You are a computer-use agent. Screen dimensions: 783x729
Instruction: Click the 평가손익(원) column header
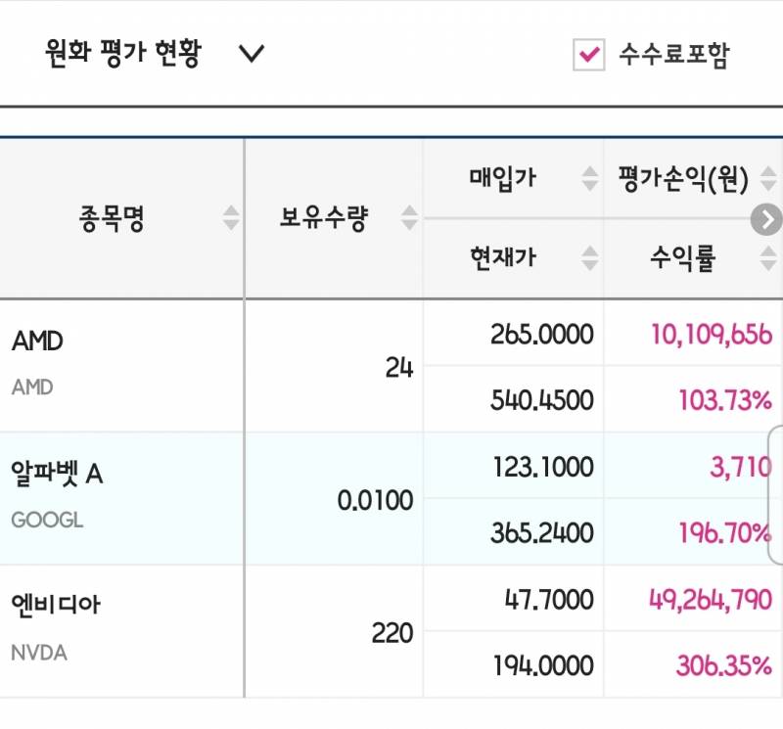point(683,179)
